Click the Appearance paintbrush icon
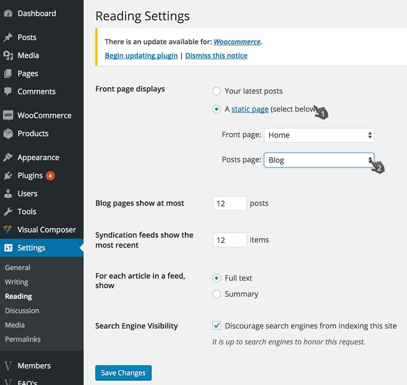407x385 pixels. (x=8, y=157)
